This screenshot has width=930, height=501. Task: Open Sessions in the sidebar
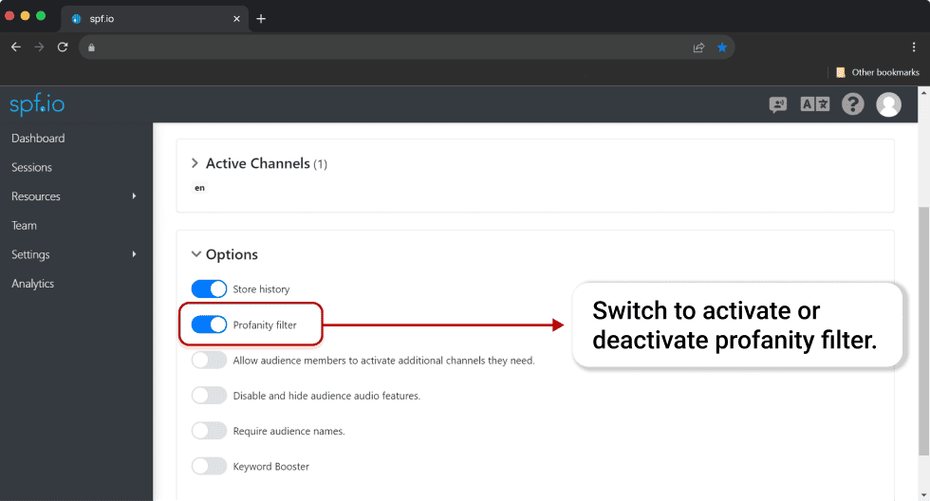point(31,167)
